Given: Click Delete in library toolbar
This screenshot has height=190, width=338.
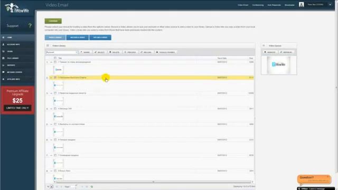Looking at the screenshot, I should [114, 52].
